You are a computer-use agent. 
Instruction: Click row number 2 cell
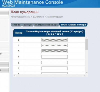(x=18, y=45)
